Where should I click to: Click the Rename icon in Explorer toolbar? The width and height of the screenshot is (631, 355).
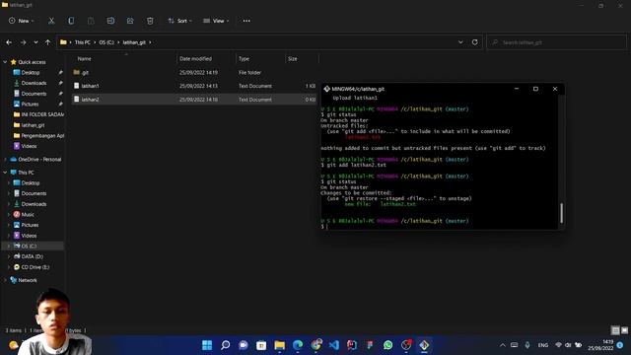coord(110,21)
